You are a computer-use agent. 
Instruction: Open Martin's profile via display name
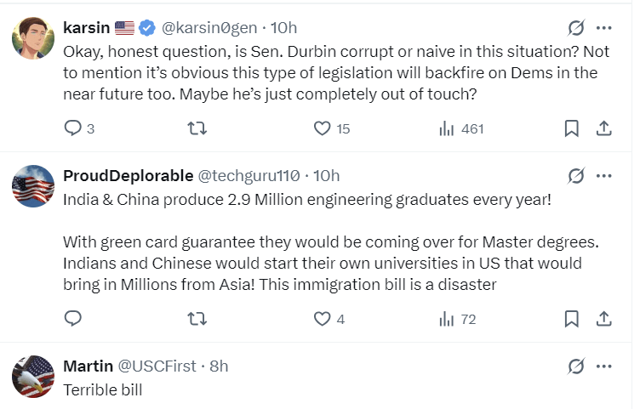pos(88,366)
